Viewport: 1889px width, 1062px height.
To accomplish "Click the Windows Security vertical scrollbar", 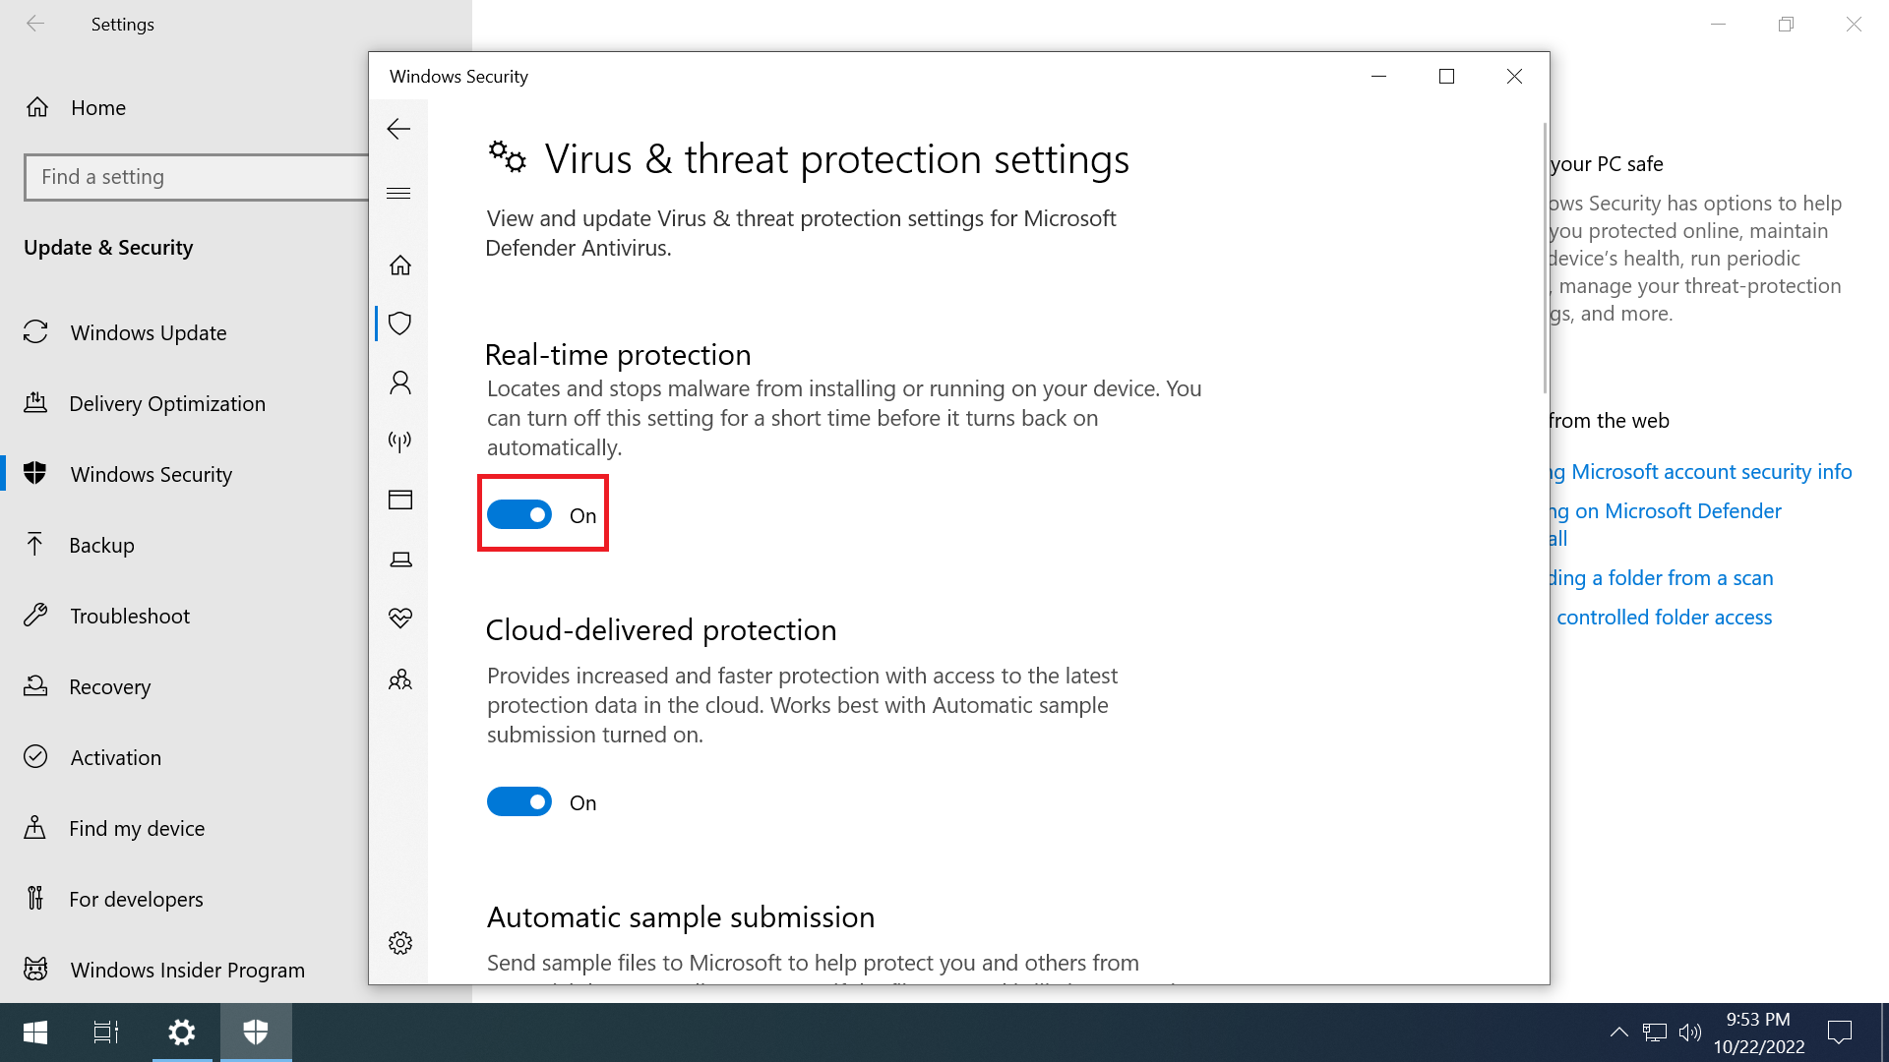I will [x=1545, y=258].
